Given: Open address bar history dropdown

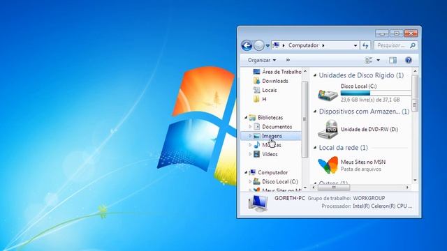Looking at the screenshot, I should (356, 45).
